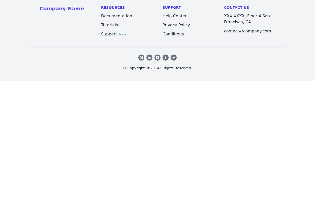
Task: Click the green New badge
Action: (122, 34)
